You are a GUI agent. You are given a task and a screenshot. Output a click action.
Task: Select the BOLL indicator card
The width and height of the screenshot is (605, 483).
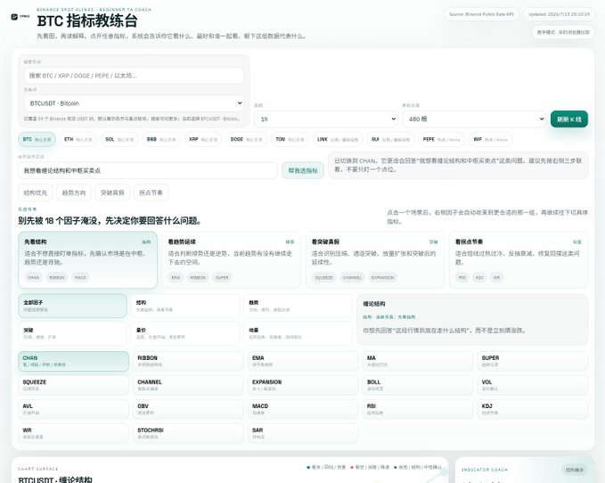418,385
